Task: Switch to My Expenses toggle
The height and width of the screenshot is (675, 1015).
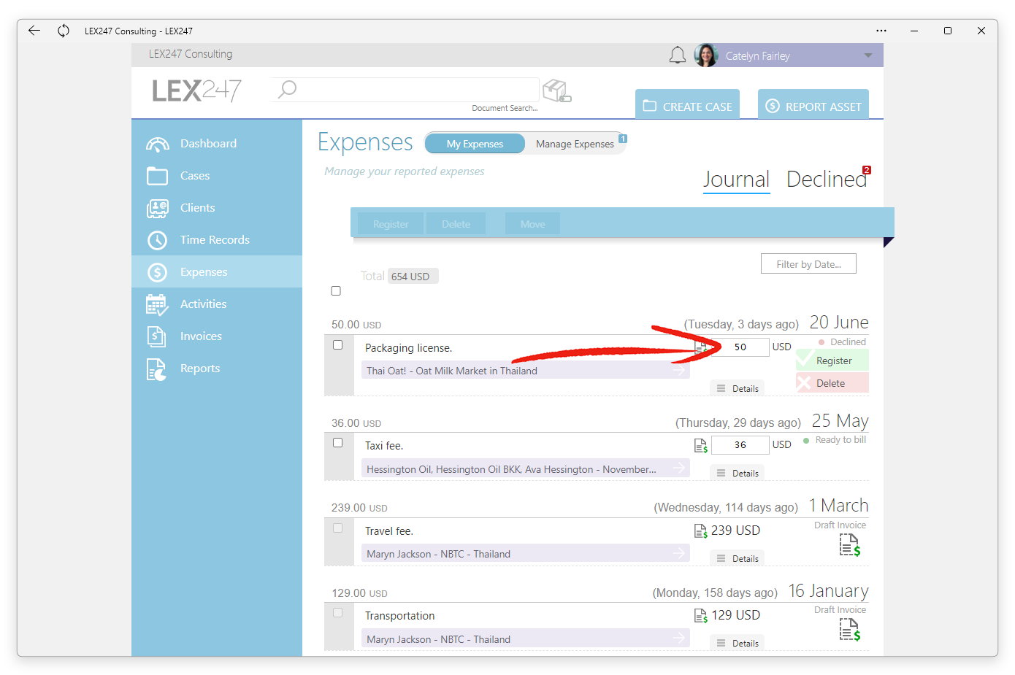Action: (475, 144)
